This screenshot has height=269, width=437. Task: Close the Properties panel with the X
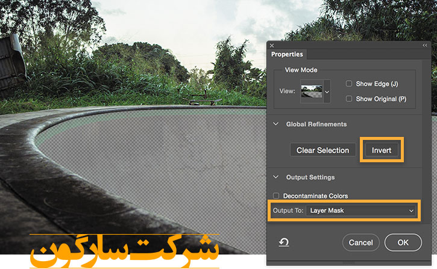point(272,45)
